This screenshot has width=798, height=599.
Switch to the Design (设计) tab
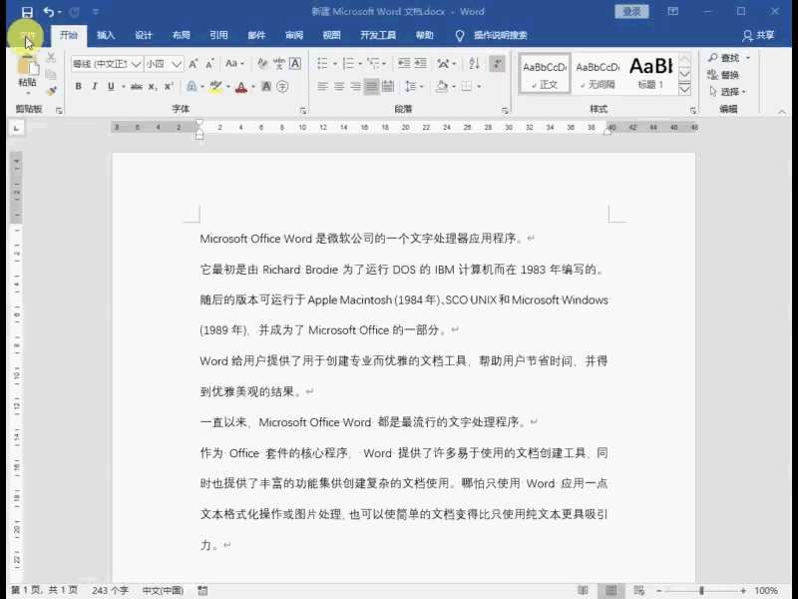pos(144,35)
